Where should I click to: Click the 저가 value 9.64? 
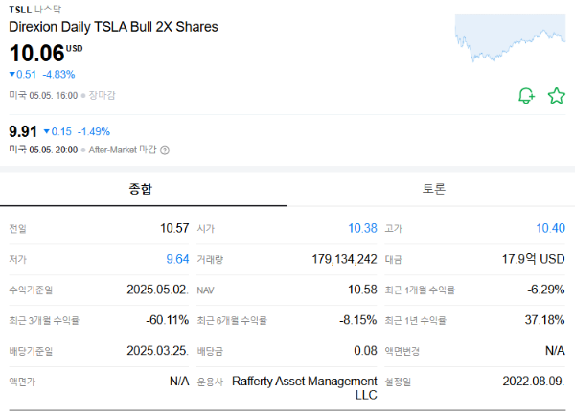click(177, 259)
